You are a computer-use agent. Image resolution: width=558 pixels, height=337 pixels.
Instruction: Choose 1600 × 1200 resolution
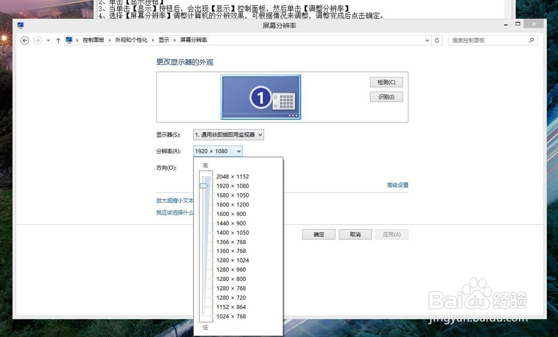pyautogui.click(x=232, y=205)
